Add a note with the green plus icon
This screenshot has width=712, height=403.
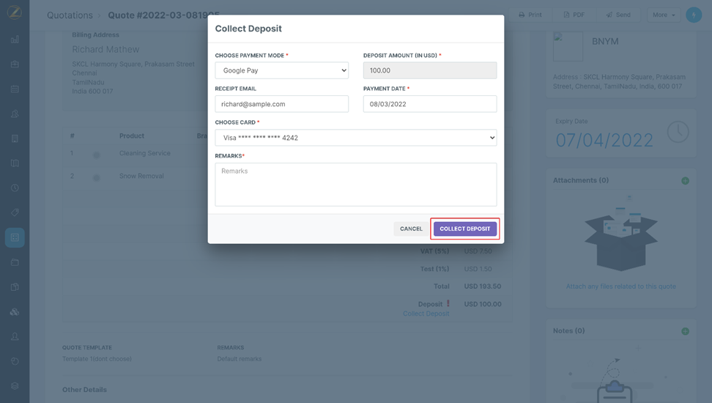pyautogui.click(x=685, y=331)
